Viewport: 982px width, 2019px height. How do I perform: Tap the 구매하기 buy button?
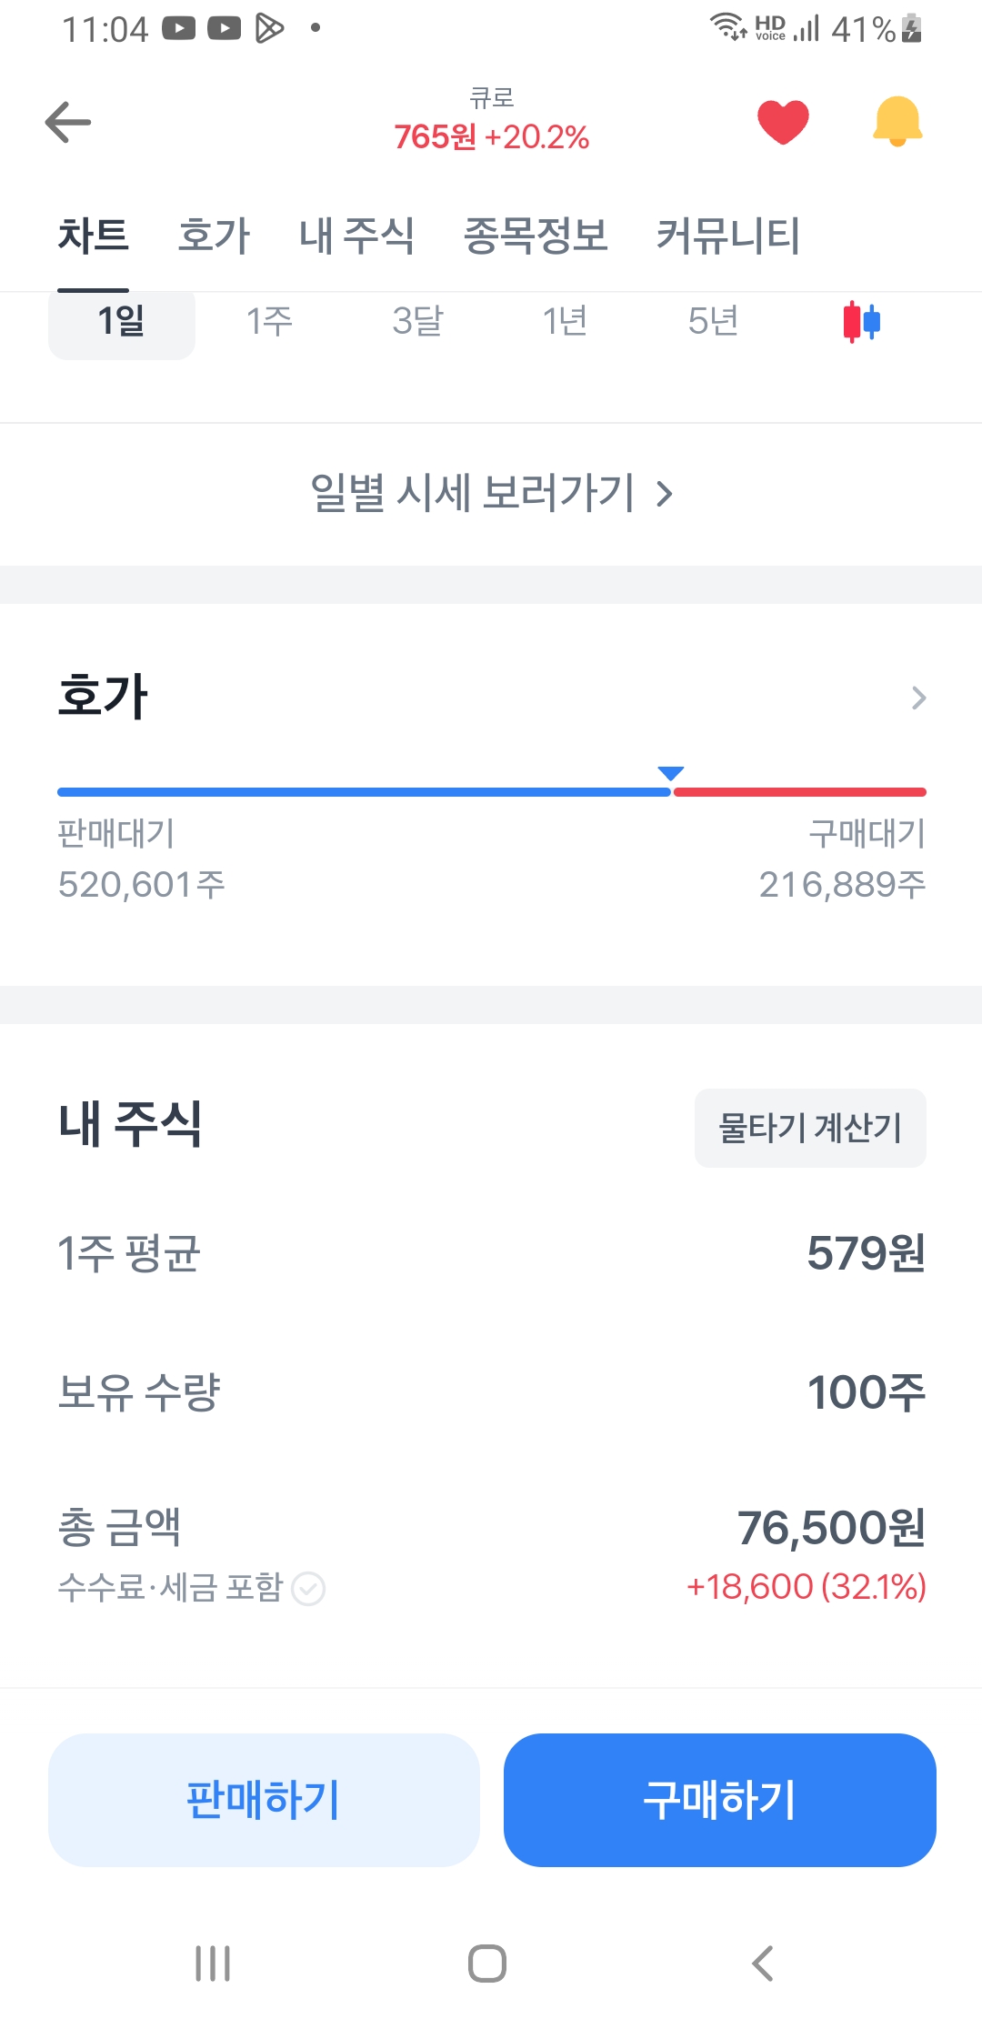[x=719, y=1800]
